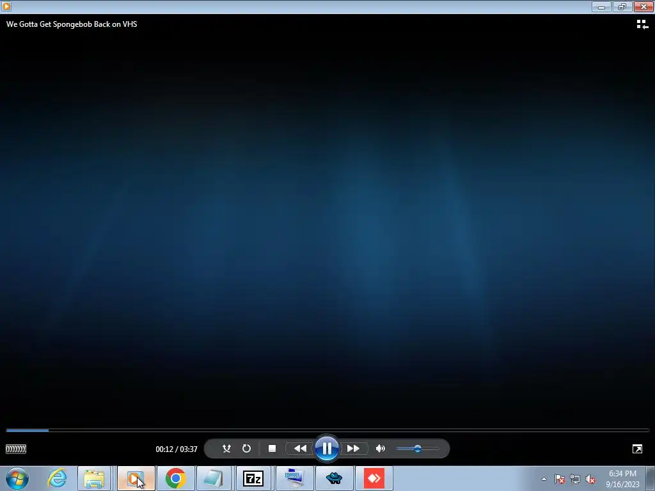The width and height of the screenshot is (655, 491).
Task: Minimize the Media Player window
Action: coord(601,6)
